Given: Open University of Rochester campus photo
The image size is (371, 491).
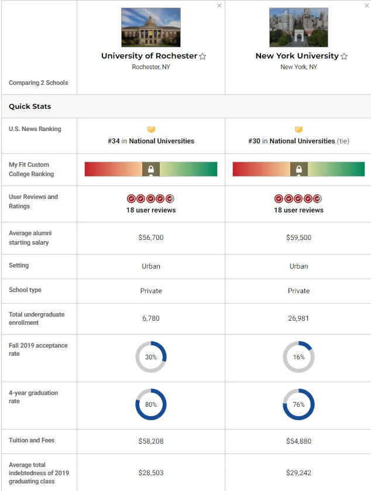Looking at the screenshot, I should click(151, 28).
